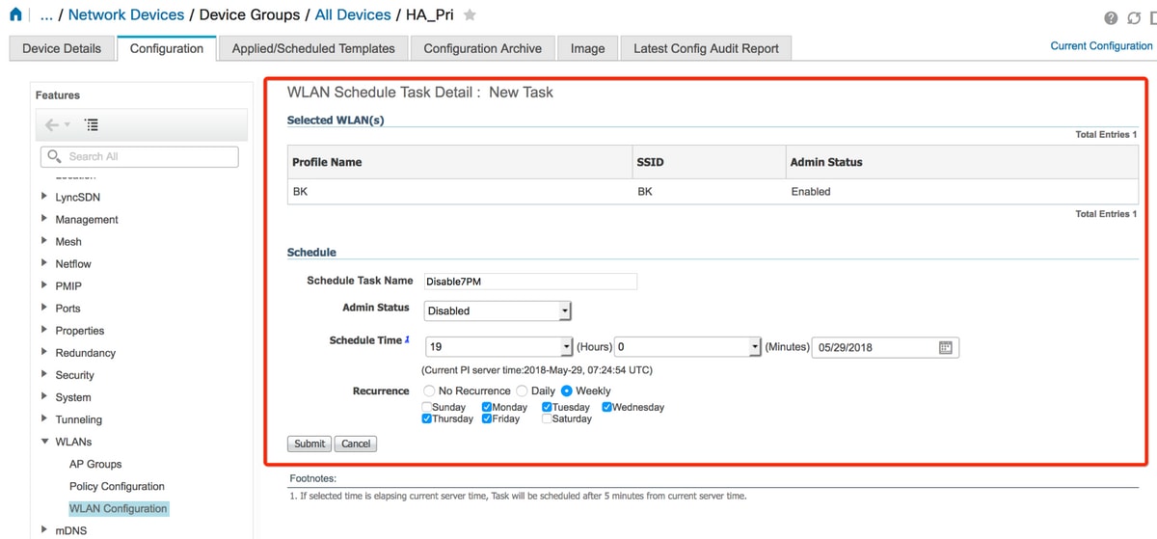Screen dimensions: 1157x539
Task: Refresh page using circular arrow icon
Action: (1134, 18)
